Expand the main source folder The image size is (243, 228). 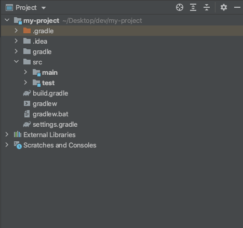25,72
